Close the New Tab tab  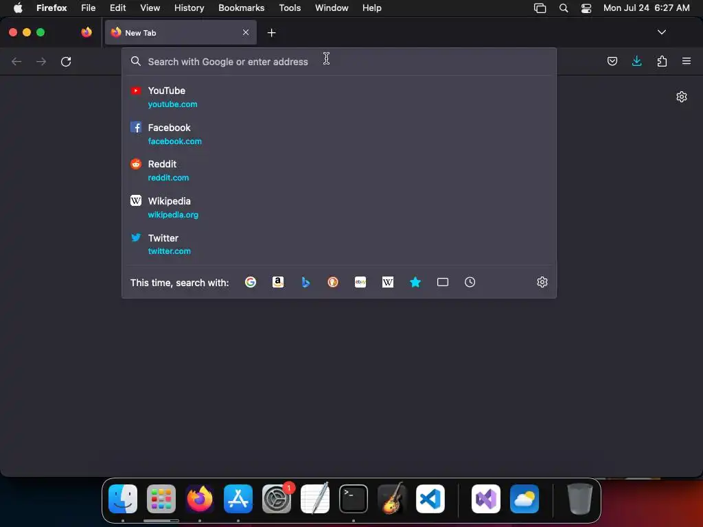coord(246,32)
